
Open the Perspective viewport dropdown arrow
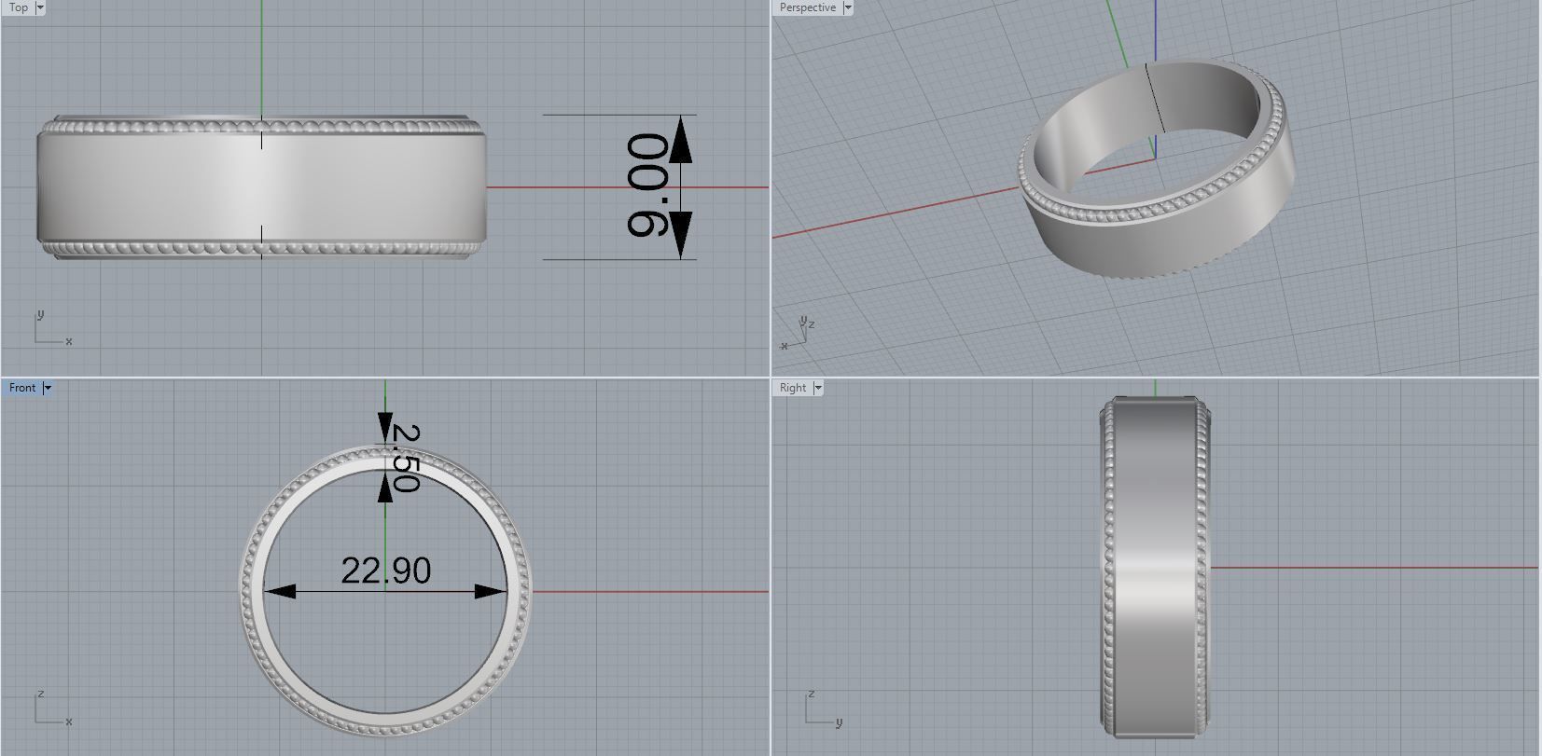point(848,7)
